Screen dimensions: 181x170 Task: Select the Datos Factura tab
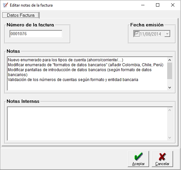21,15
